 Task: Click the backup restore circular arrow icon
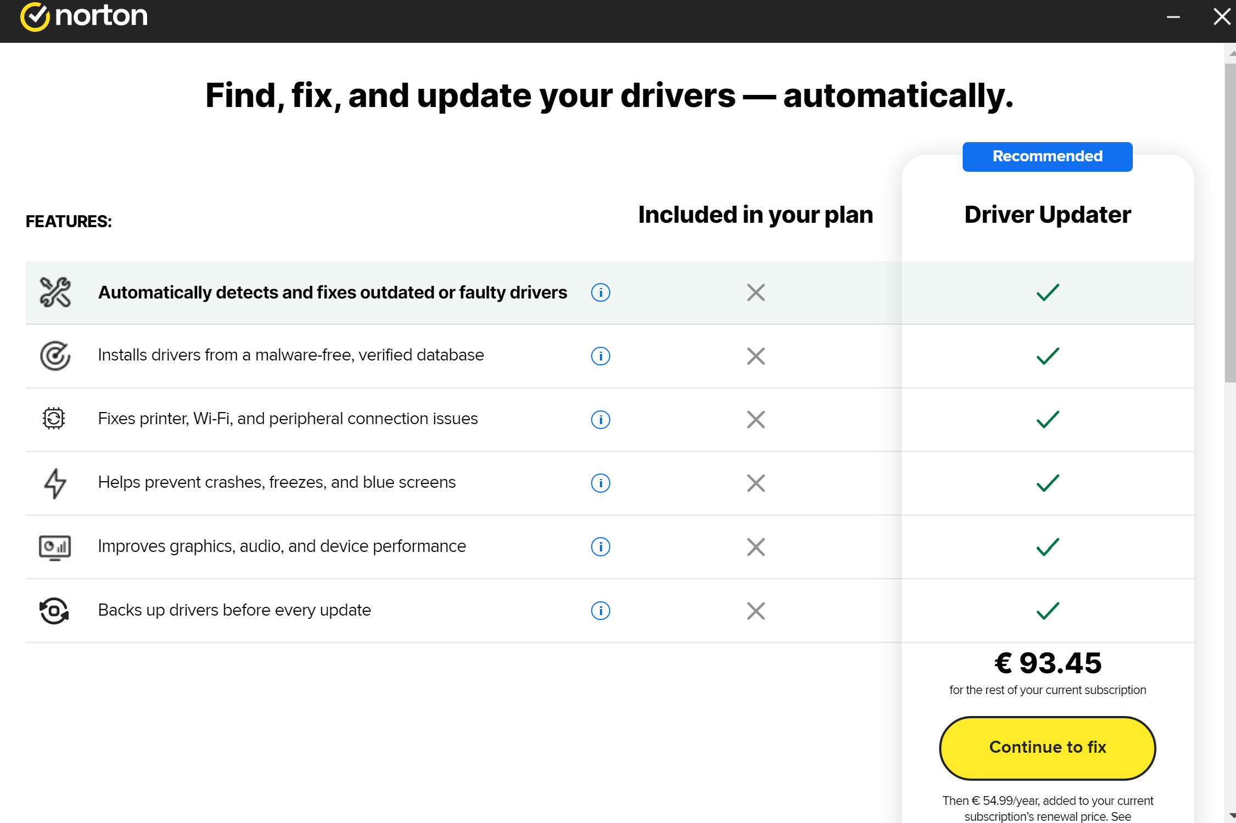pyautogui.click(x=54, y=611)
